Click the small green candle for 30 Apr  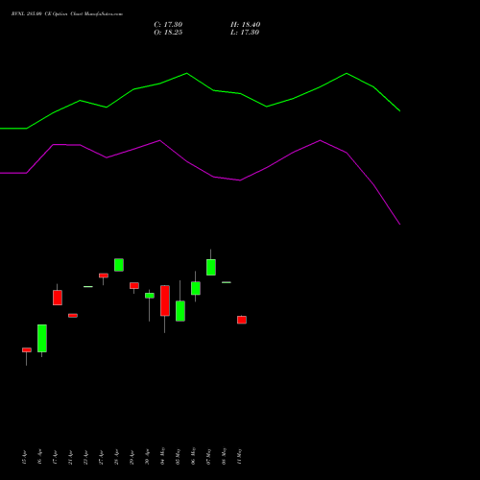(150, 296)
